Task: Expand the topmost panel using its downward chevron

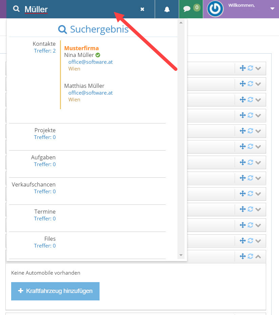Action: pos(258,68)
